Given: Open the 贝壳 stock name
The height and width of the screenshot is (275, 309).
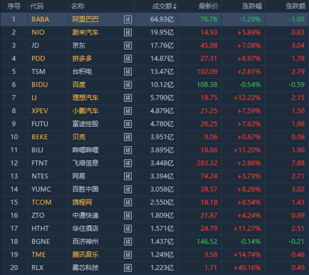Looking at the screenshot, I should [78, 137].
